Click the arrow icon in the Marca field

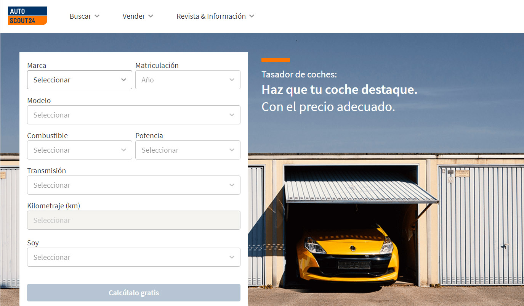123,80
